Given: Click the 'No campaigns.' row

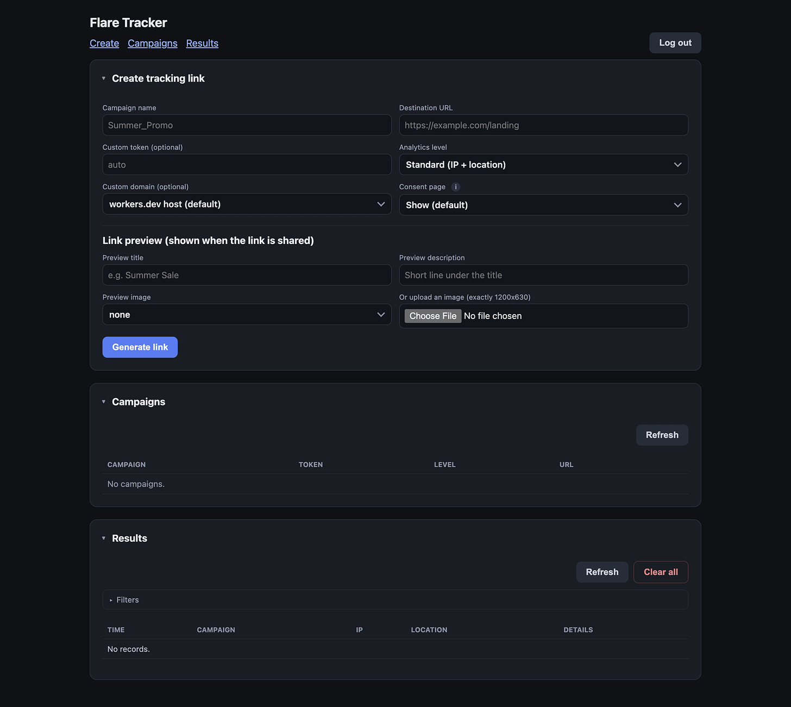Looking at the screenshot, I should 395,484.
